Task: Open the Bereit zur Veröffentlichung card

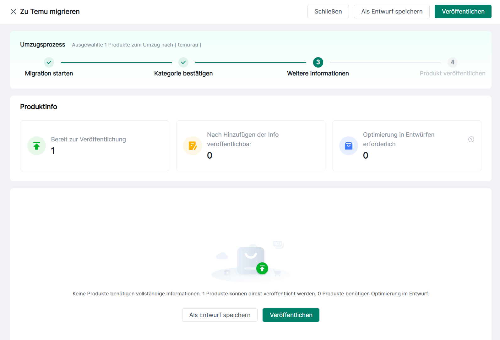Action: (x=95, y=146)
